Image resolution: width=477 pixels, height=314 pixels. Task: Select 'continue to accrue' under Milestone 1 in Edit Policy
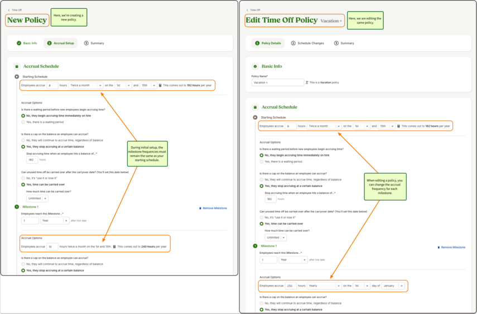click(x=262, y=303)
